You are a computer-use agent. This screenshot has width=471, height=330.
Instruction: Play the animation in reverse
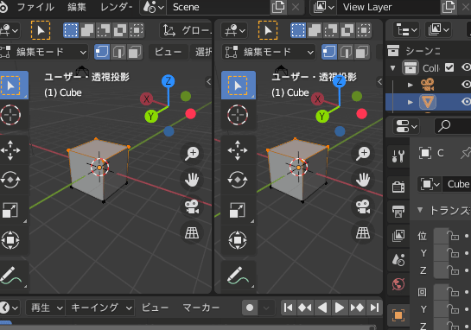pyautogui.click(x=322, y=308)
